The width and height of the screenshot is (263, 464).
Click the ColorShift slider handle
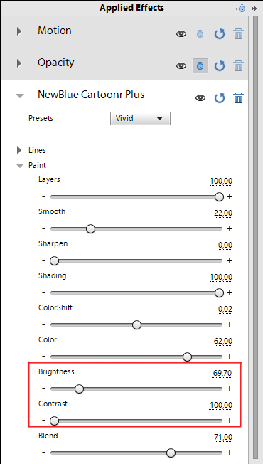click(x=136, y=325)
